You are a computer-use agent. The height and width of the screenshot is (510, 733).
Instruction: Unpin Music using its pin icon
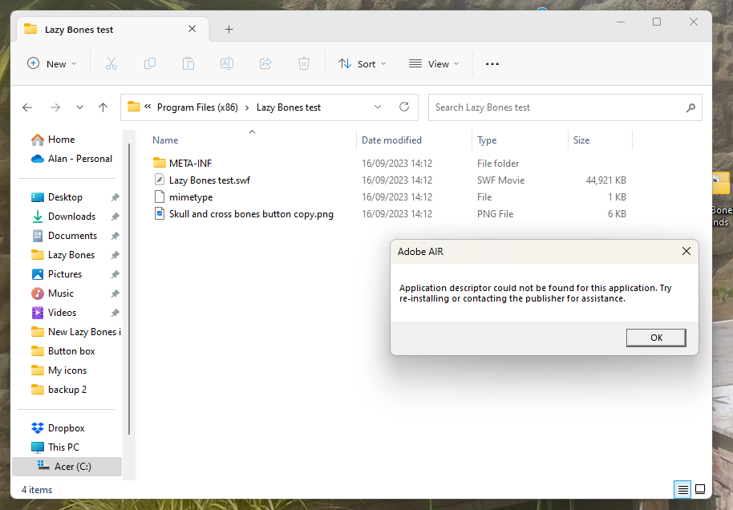pyautogui.click(x=115, y=293)
